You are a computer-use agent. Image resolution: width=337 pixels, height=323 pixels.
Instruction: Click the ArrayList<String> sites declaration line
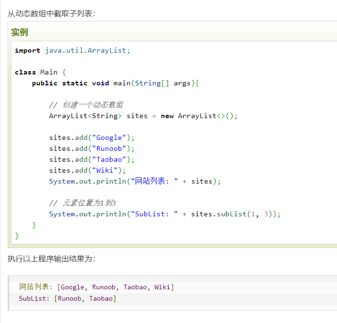coord(143,116)
